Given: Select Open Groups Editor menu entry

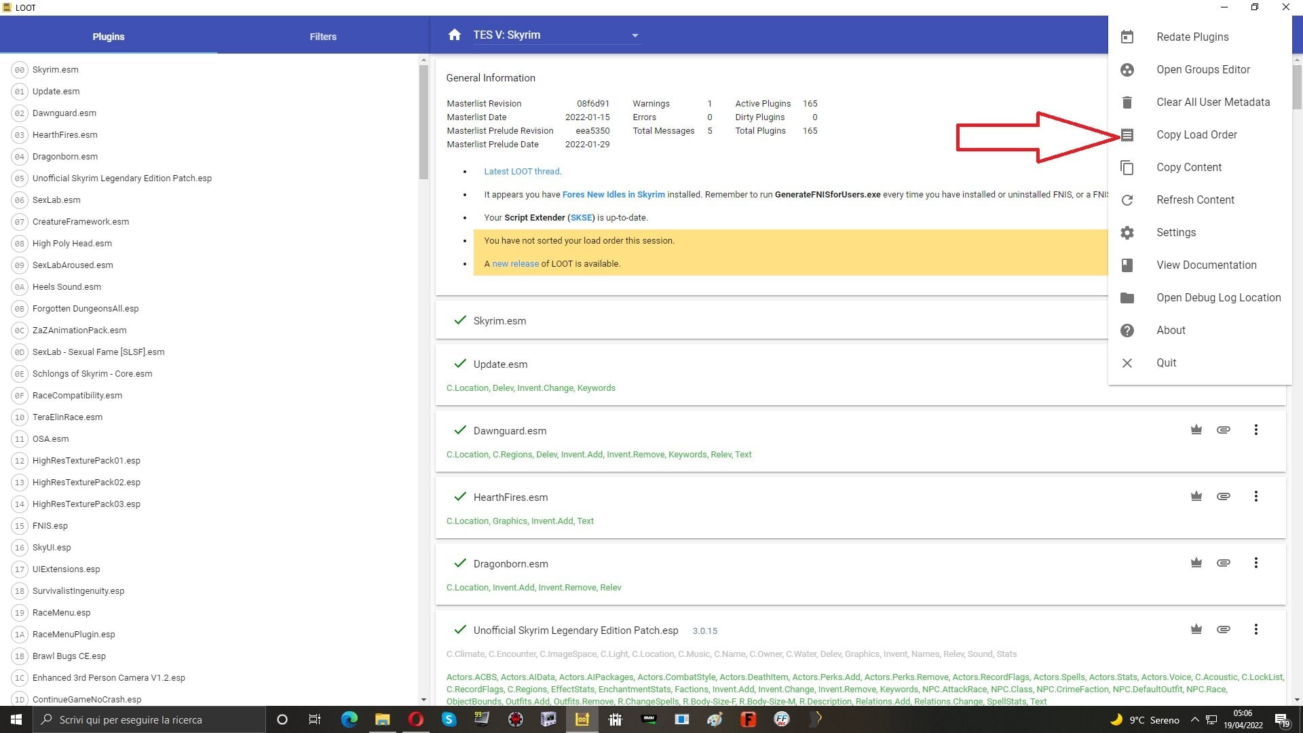Looking at the screenshot, I should 1199,69.
